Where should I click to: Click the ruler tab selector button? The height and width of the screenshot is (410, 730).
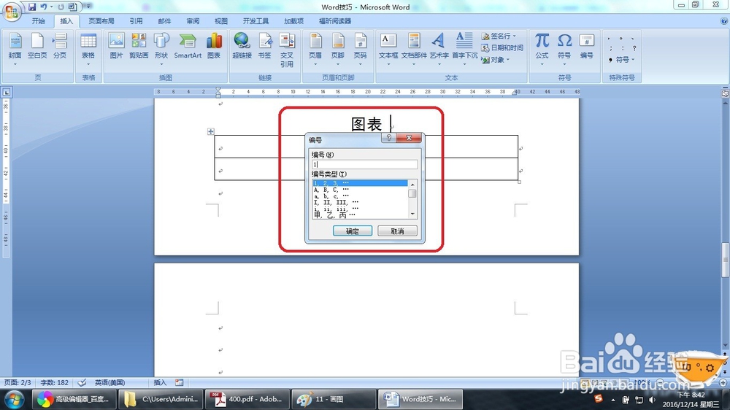(7, 92)
